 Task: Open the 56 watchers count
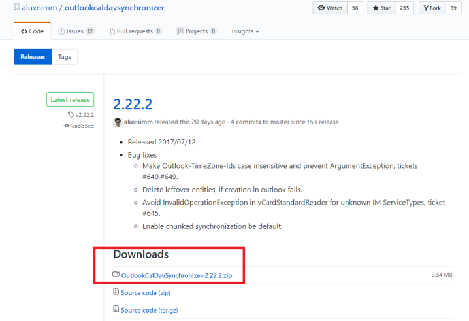[x=355, y=8]
